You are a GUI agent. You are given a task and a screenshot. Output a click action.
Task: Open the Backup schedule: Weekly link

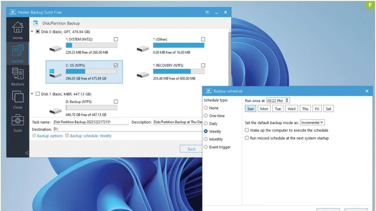click(x=91, y=136)
